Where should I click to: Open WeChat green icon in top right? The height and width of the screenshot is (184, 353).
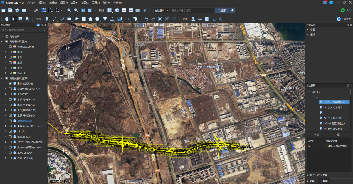(x=343, y=10)
